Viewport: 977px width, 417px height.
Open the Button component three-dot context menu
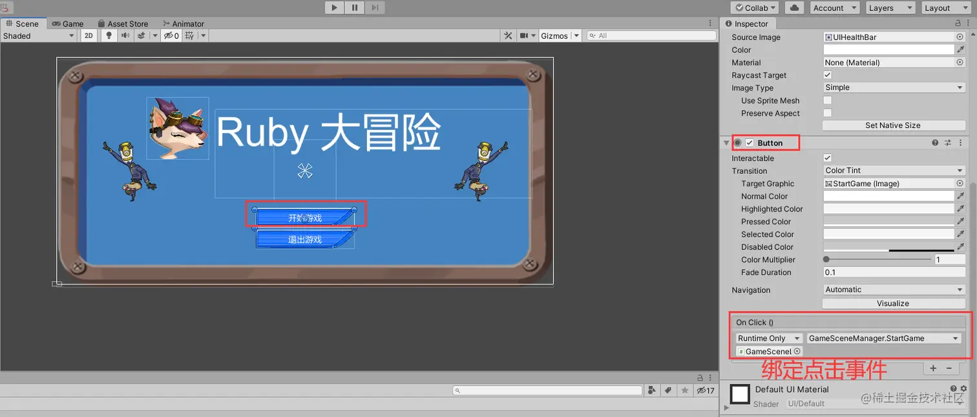pos(960,143)
